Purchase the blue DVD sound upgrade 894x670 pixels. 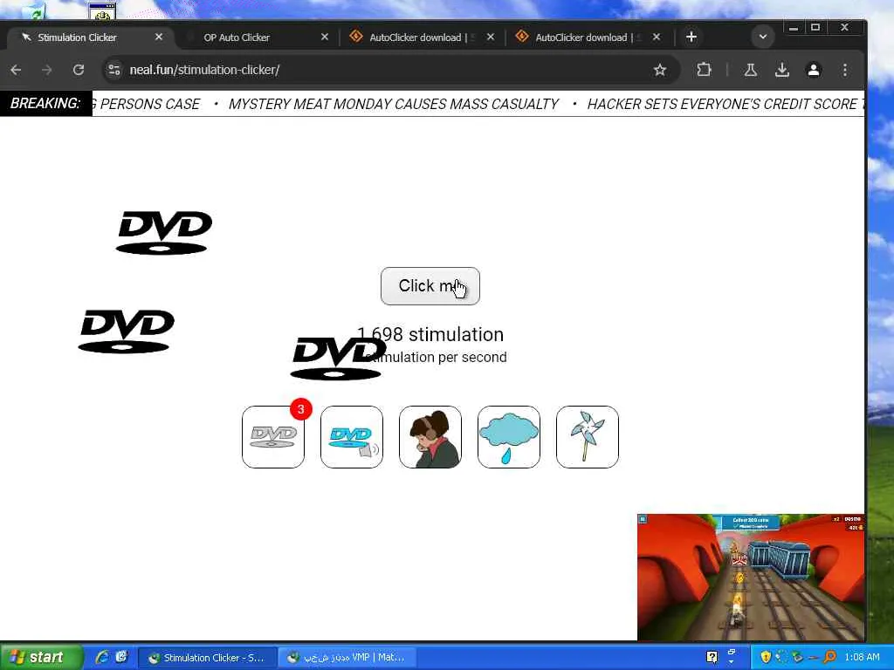coord(352,437)
